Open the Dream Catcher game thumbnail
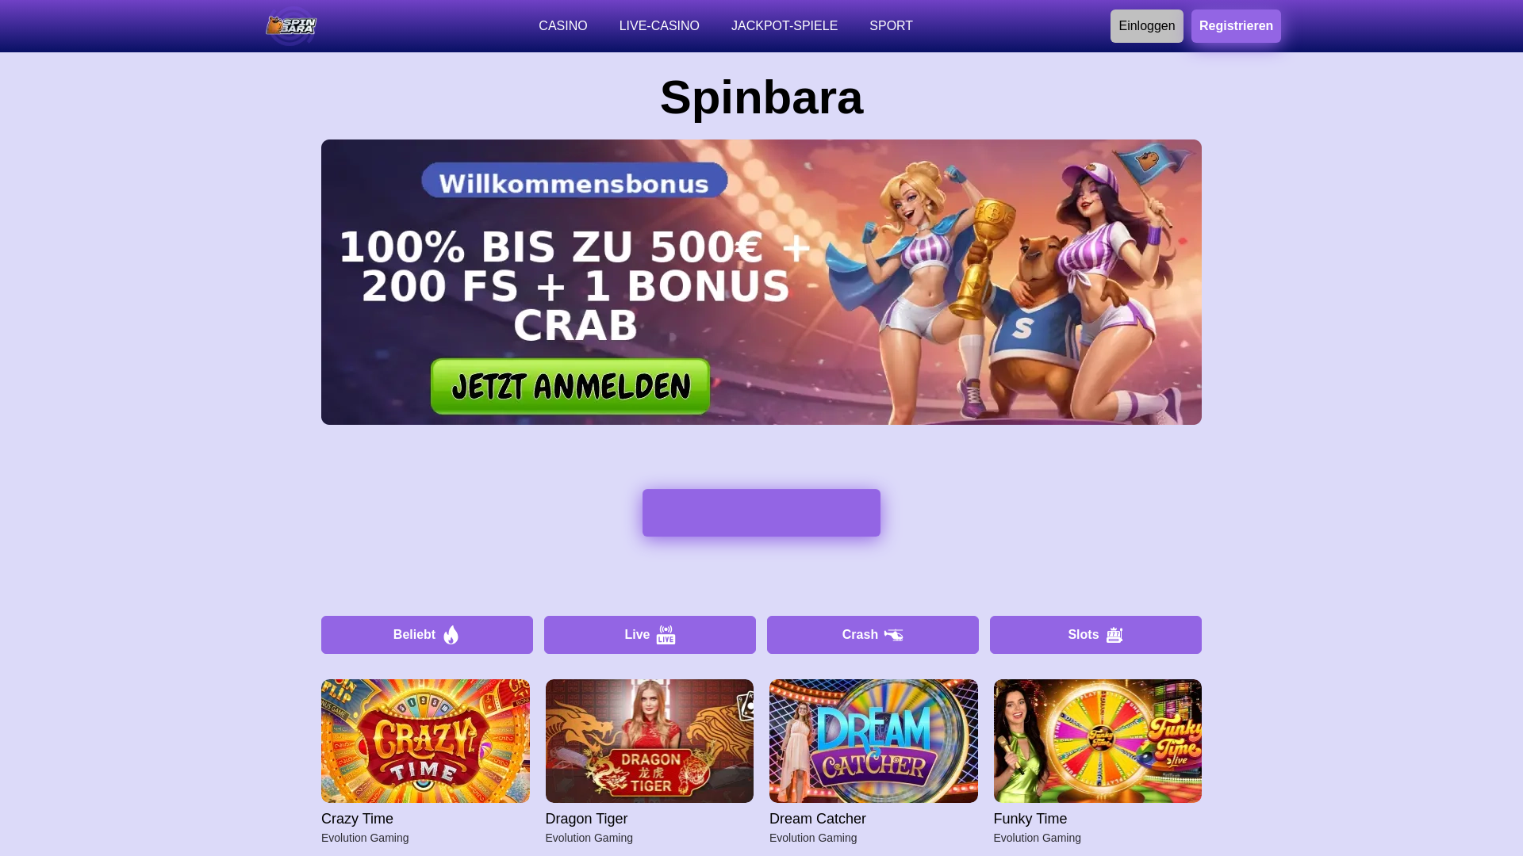This screenshot has width=1523, height=856. [x=873, y=741]
